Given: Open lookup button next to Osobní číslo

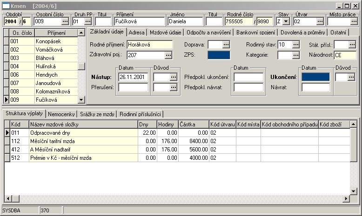Looking at the screenshot, I should click(65, 21).
